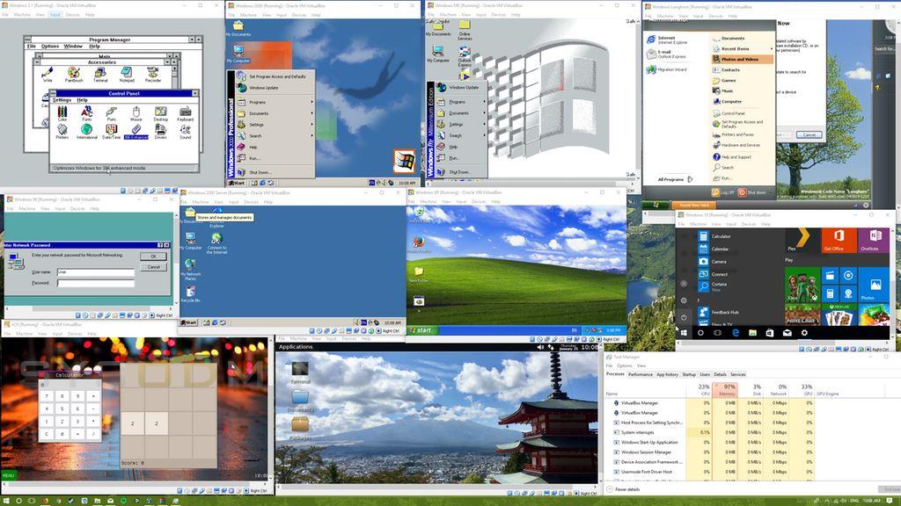This screenshot has width=901, height=506.
Task: Open Services tab in Task Manager
Action: click(738, 374)
